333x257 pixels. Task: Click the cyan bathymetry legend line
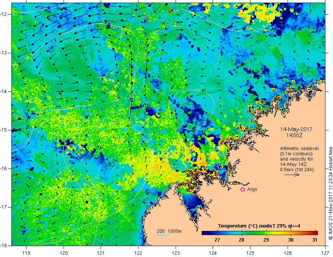pos(163,235)
